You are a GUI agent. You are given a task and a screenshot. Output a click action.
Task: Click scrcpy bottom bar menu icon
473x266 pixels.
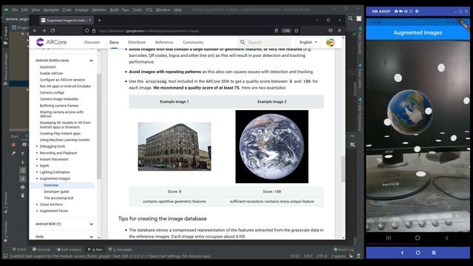pyautogui.click(x=434, y=253)
